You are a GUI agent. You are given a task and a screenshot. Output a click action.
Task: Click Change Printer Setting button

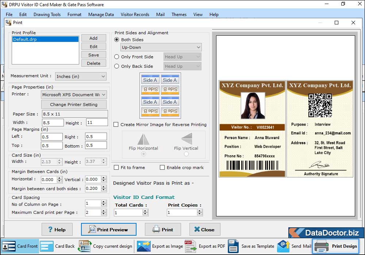tap(74, 105)
